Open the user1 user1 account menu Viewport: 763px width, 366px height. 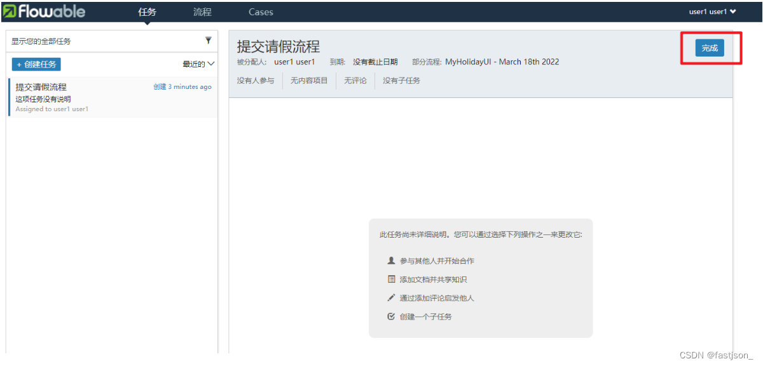point(711,11)
